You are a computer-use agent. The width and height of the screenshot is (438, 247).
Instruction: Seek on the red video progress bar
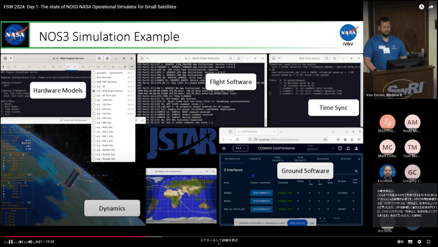click(x=75, y=237)
